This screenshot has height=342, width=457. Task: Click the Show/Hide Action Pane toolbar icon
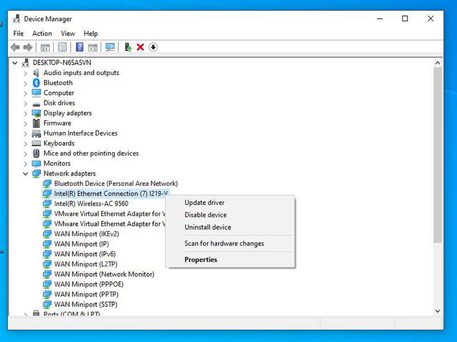coord(93,47)
